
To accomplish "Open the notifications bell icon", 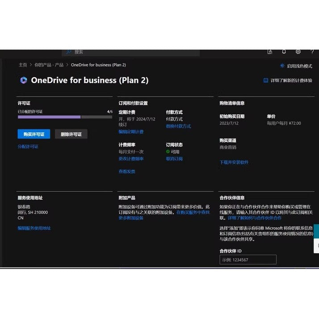I will [284, 52].
